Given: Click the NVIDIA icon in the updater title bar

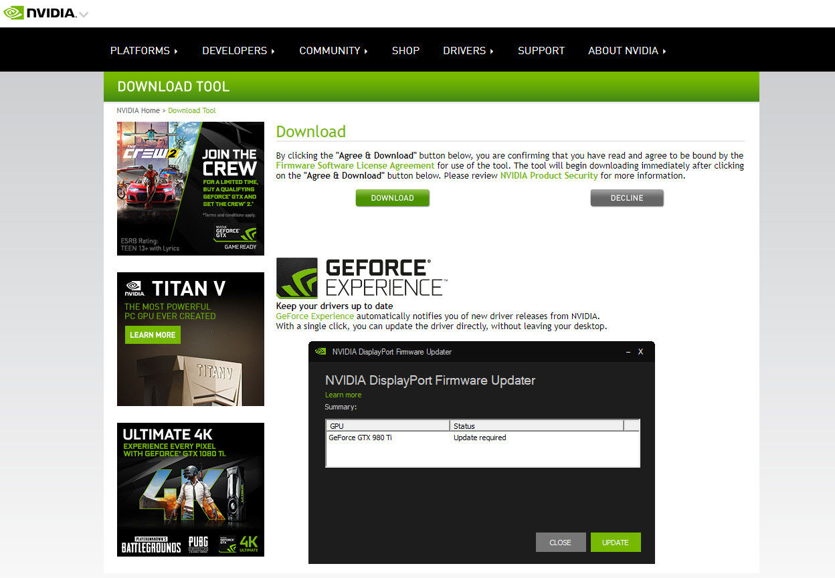Looking at the screenshot, I should tap(320, 351).
